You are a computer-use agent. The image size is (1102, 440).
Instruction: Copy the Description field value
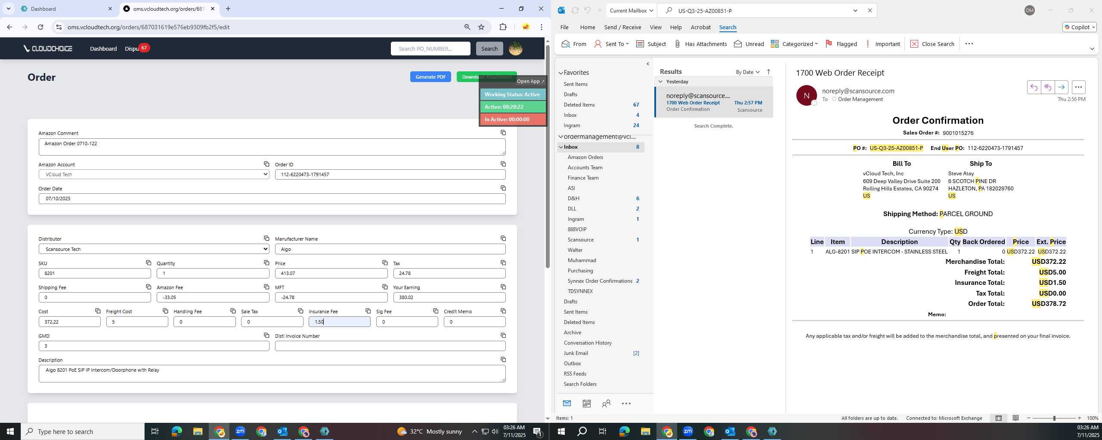pyautogui.click(x=503, y=359)
